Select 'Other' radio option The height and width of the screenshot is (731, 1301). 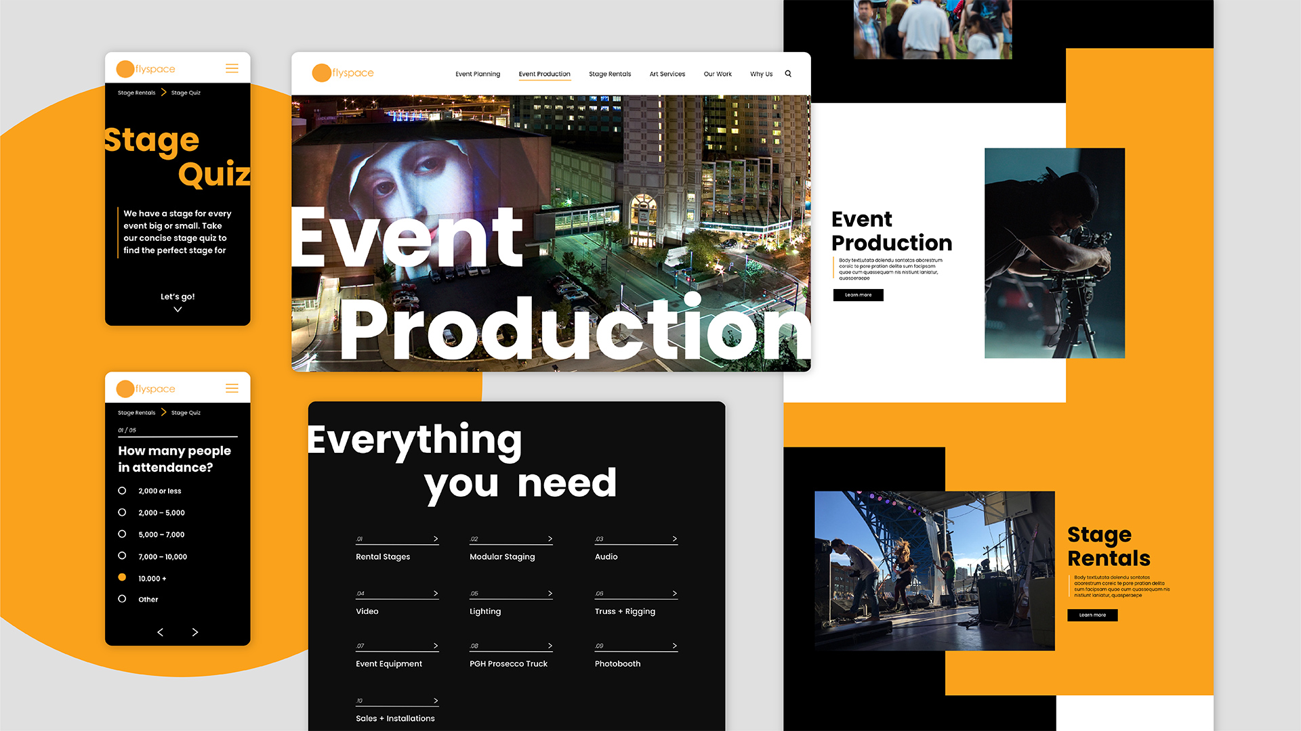click(122, 599)
